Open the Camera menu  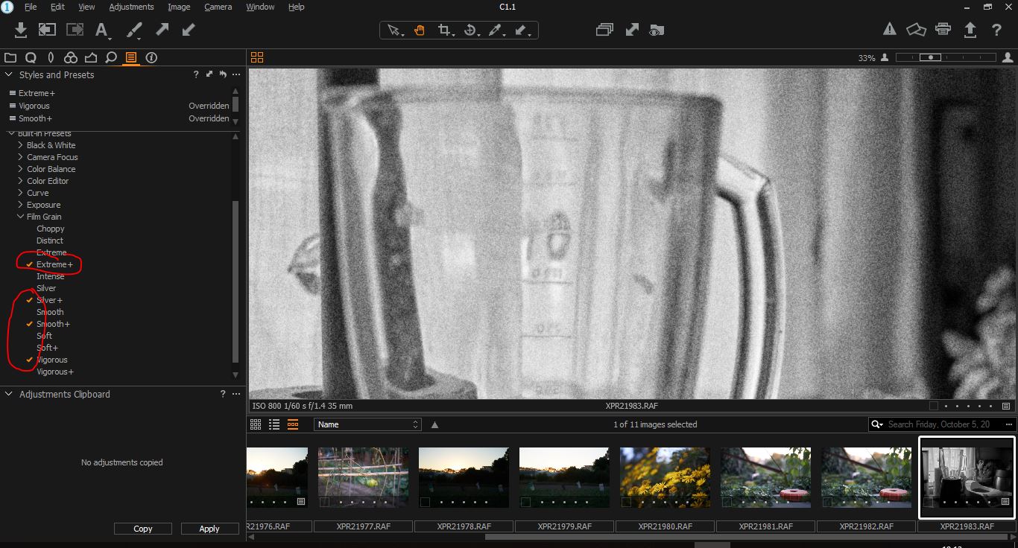tap(218, 7)
